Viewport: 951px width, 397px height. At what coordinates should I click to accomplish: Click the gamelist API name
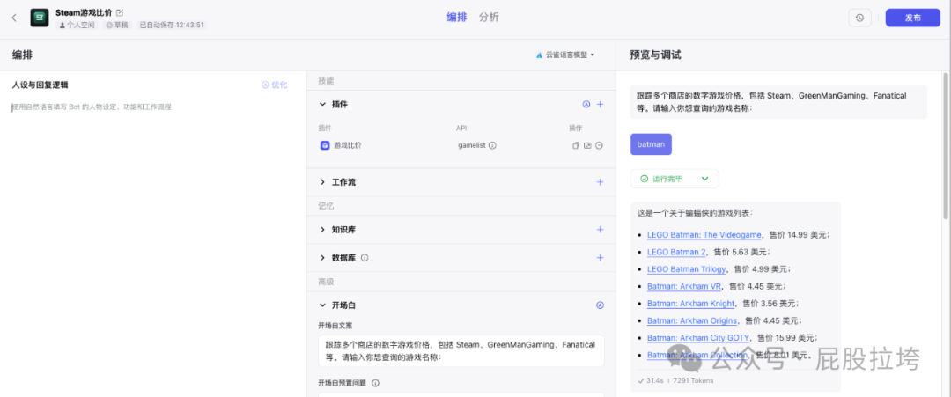tap(472, 145)
